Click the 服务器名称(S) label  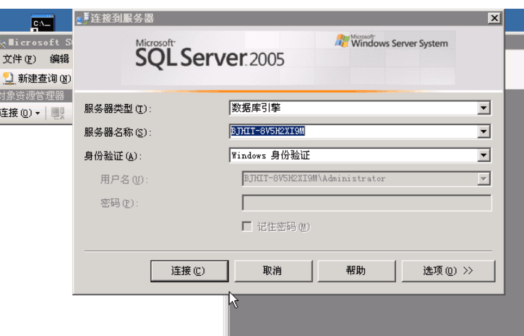[x=117, y=132]
